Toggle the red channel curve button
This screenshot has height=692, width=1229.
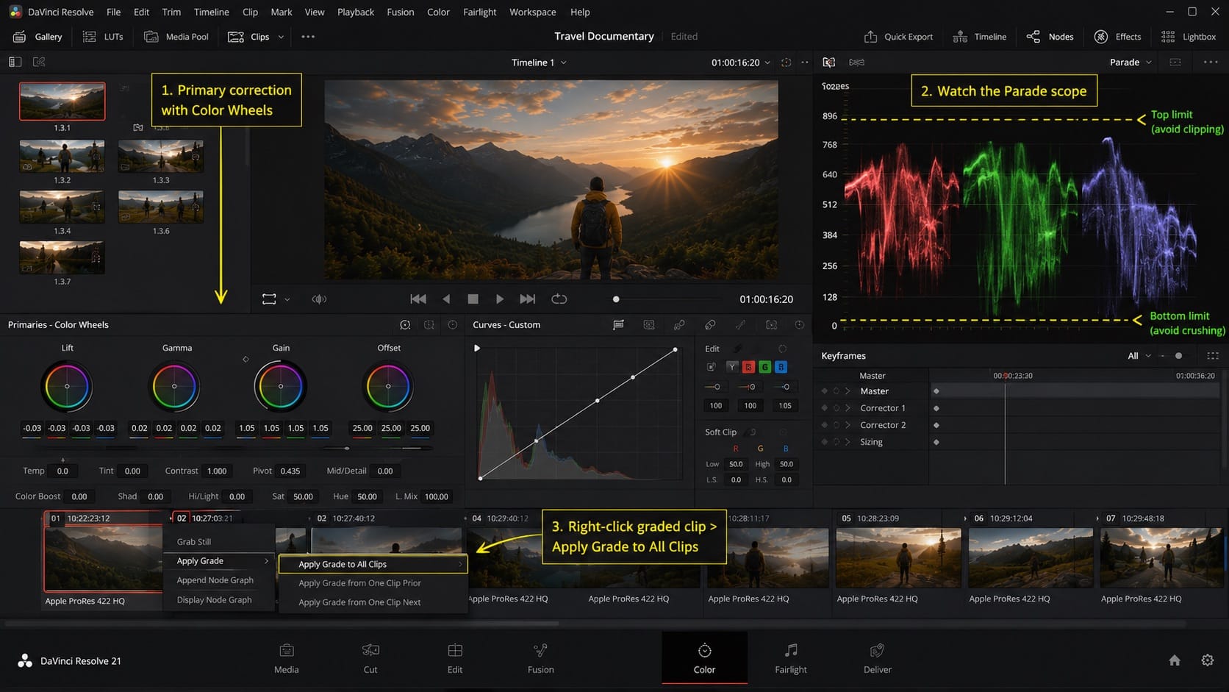click(x=748, y=366)
